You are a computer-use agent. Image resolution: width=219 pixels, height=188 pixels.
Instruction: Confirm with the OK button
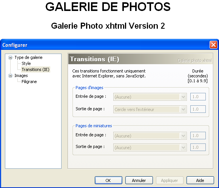coord(108,180)
